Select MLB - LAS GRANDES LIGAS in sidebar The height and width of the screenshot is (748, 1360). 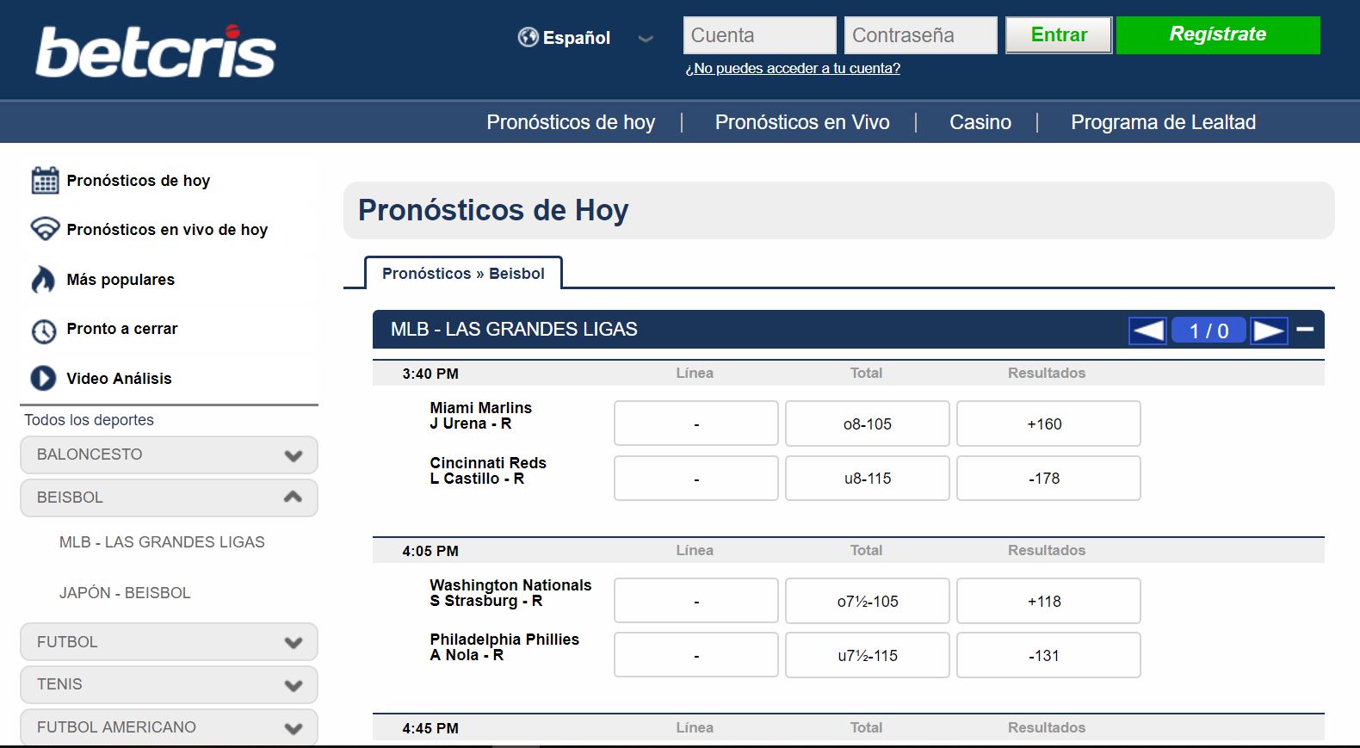162,542
